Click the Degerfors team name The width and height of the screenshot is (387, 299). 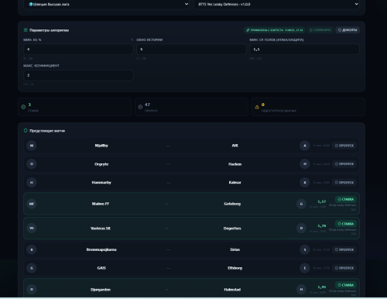tap(232, 229)
